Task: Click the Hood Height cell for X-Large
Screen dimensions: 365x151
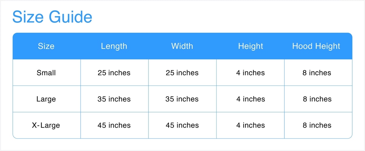Action: click(x=317, y=125)
